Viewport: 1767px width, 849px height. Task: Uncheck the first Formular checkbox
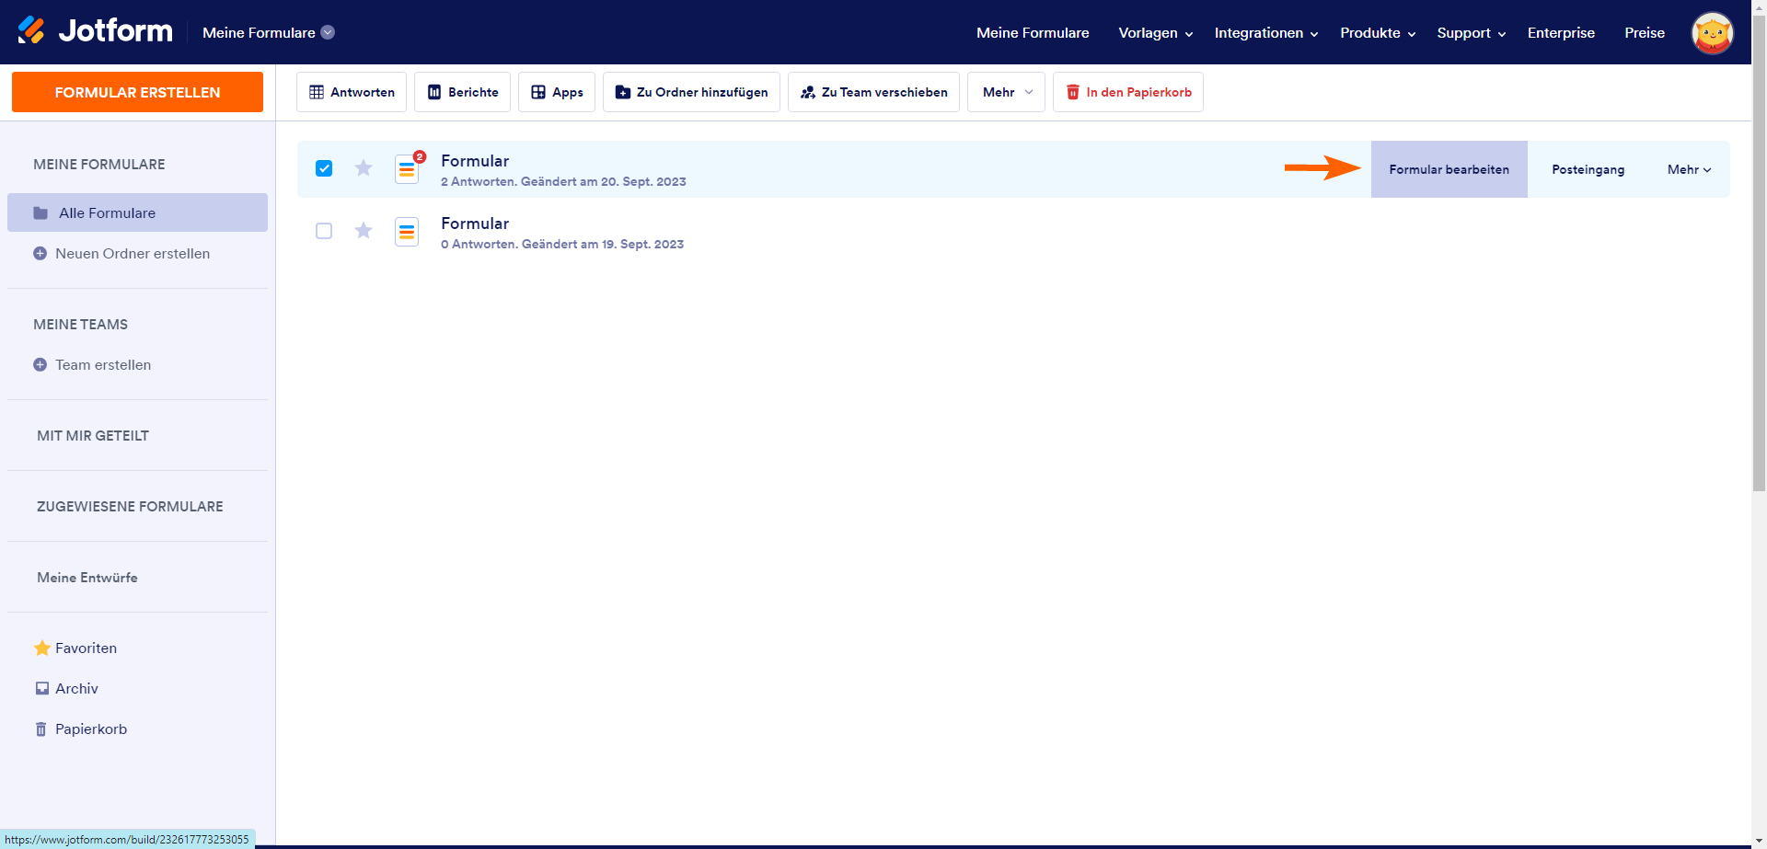(324, 168)
